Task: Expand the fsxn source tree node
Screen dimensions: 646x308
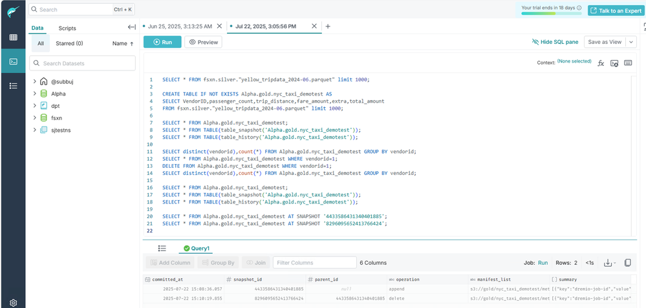Action: [34, 118]
